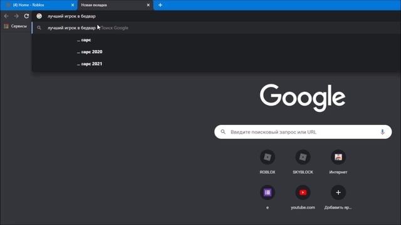Click the Интернет shortcut label

click(x=338, y=172)
